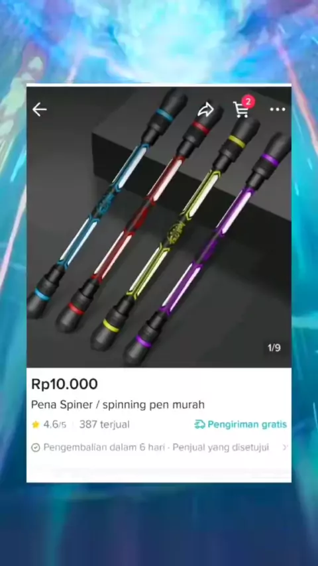Image resolution: width=318 pixels, height=566 pixels.
Task: Select the Rp10.000 price text
Action: point(64,384)
